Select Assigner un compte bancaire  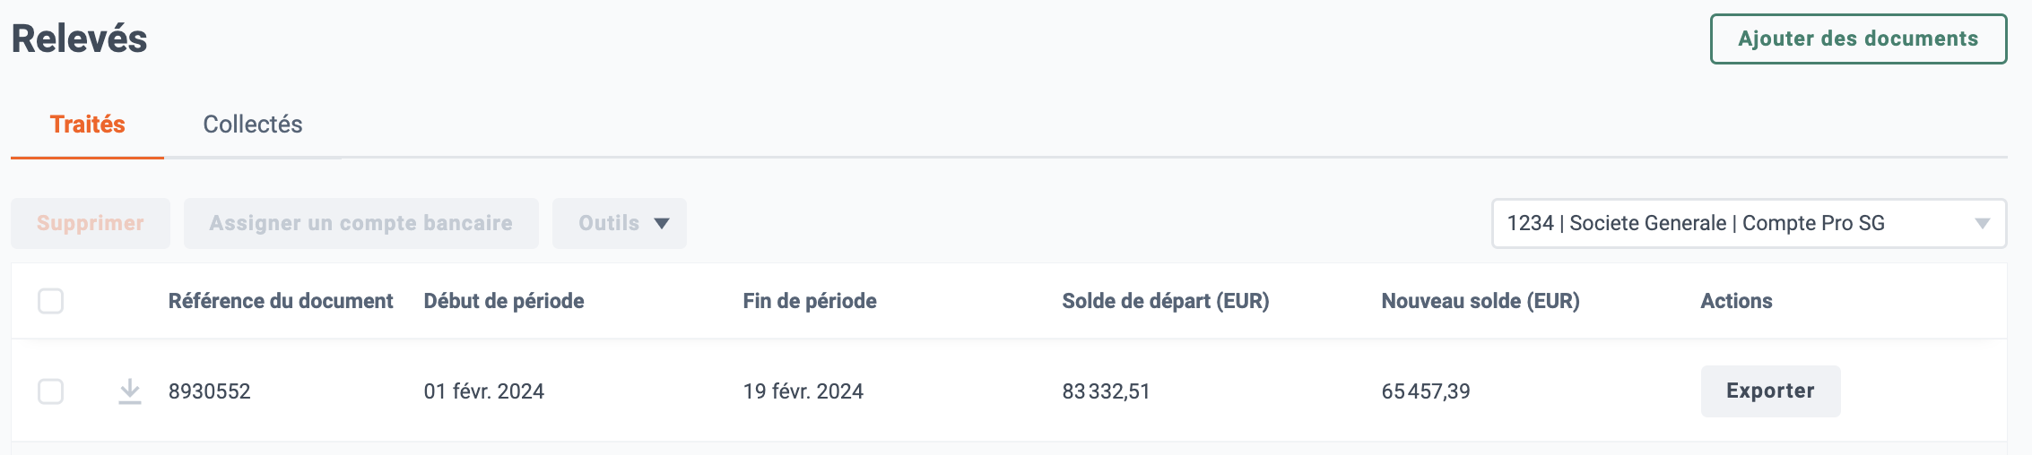[x=361, y=223]
